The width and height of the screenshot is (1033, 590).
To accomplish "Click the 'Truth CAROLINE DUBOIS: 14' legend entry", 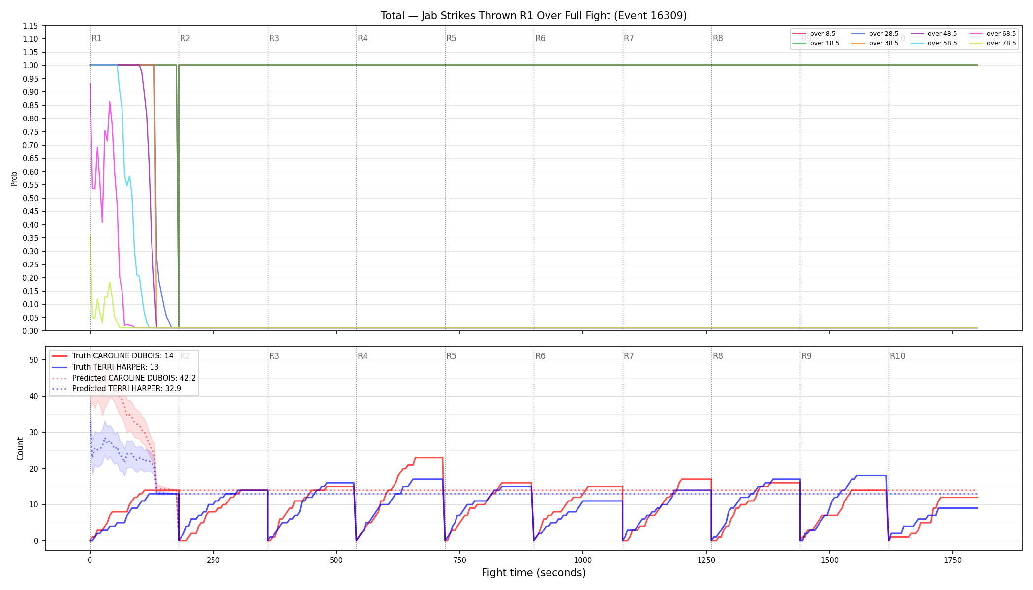I will (x=113, y=356).
